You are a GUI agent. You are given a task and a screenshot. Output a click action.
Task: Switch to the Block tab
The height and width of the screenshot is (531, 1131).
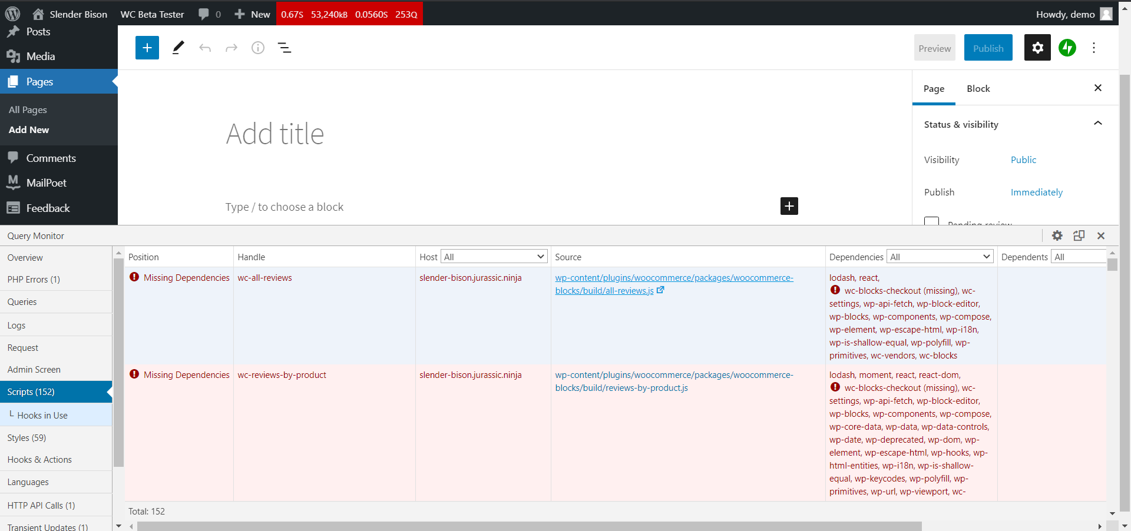click(978, 88)
